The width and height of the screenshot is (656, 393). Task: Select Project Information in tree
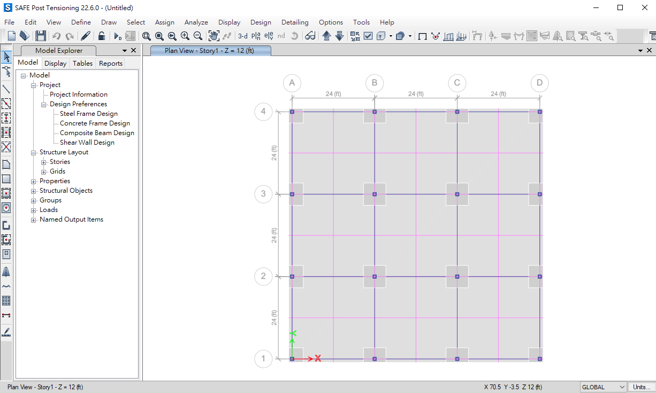tap(79, 95)
